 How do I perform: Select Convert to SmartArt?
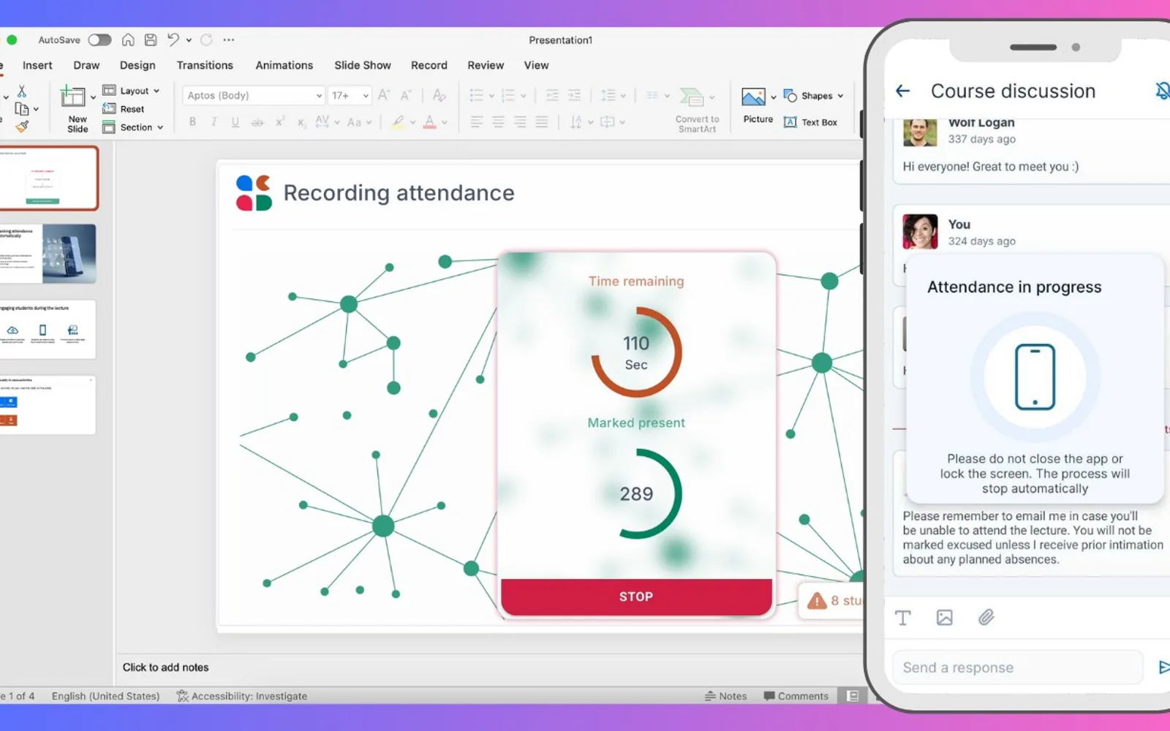697,110
